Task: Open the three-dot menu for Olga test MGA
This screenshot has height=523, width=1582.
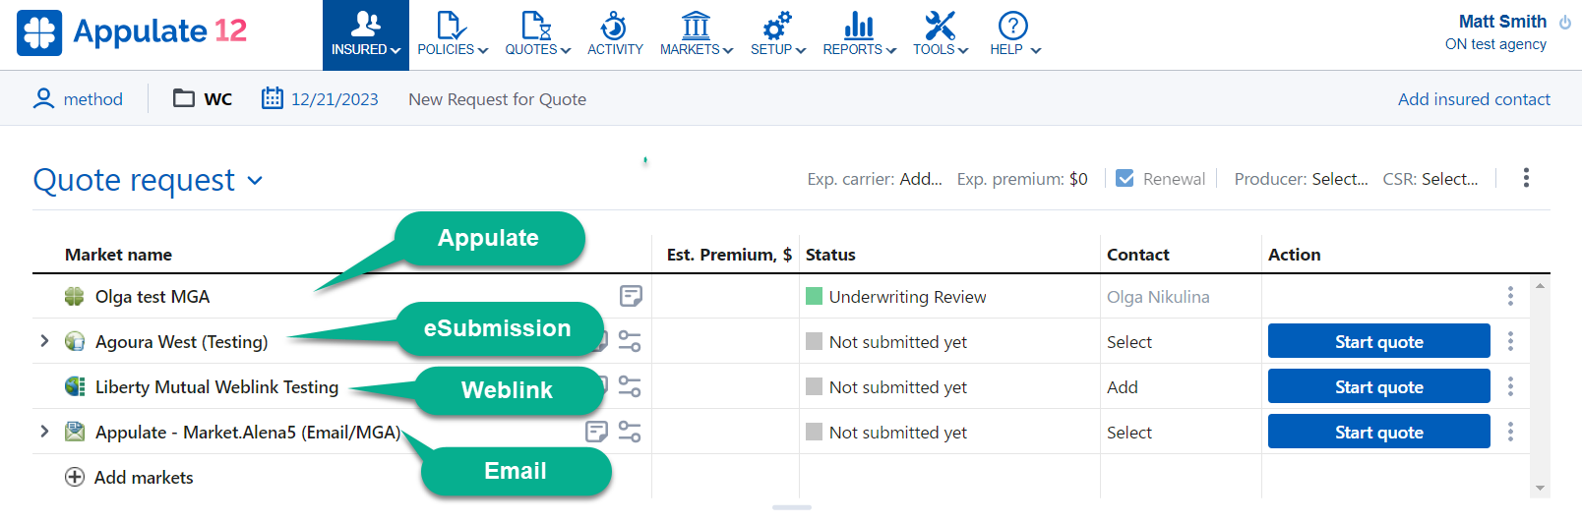Action: (1510, 296)
